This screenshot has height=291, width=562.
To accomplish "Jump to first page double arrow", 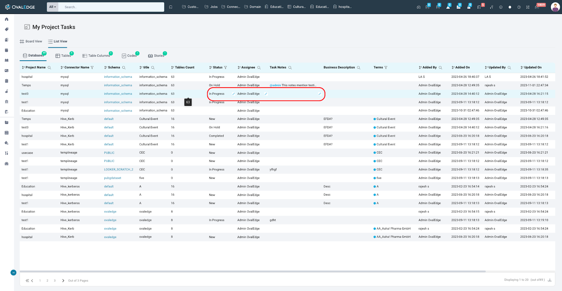I will 27,280.
